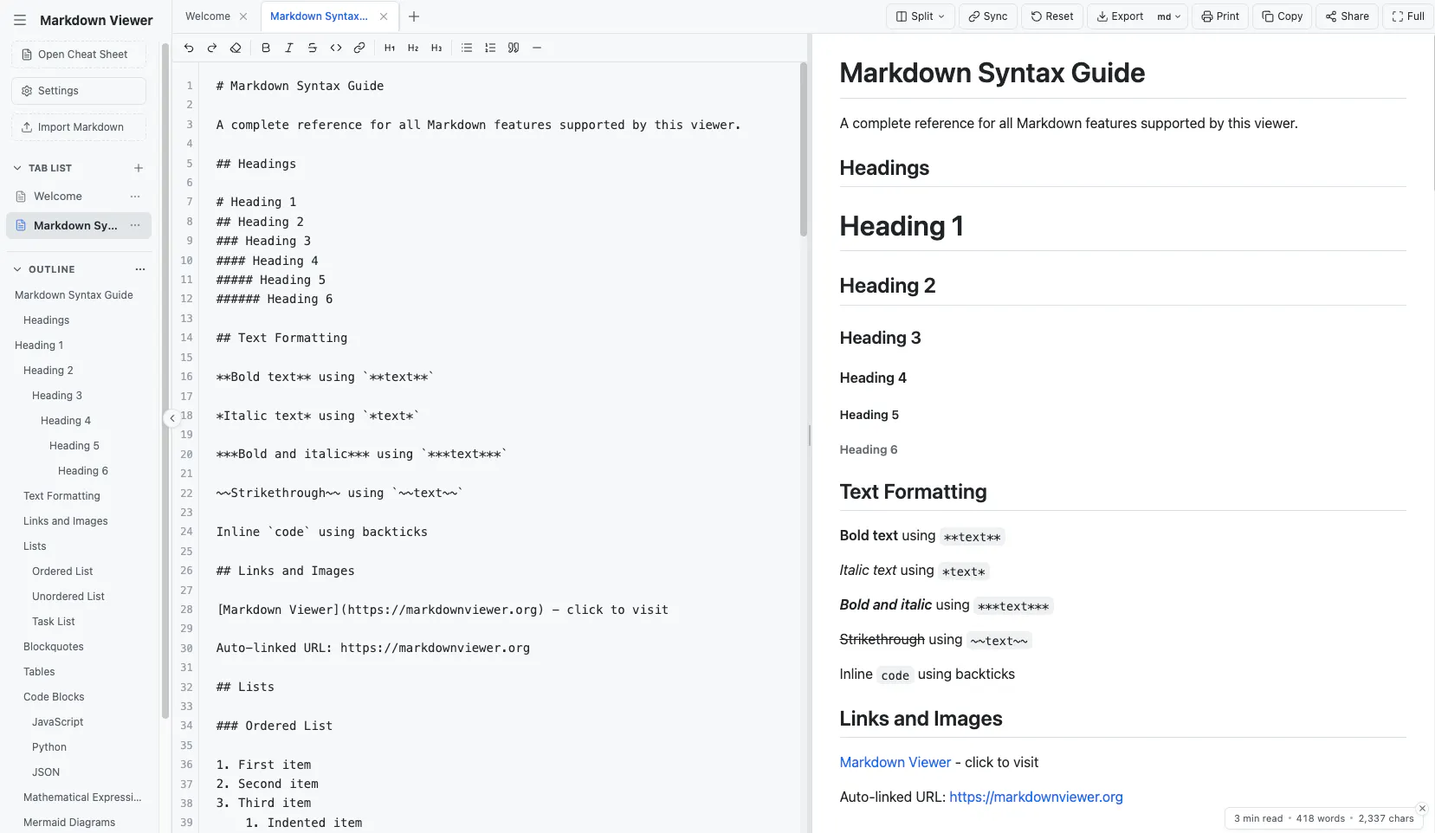
Task: Collapse the sidebar with arrow handle
Action: pos(171,418)
